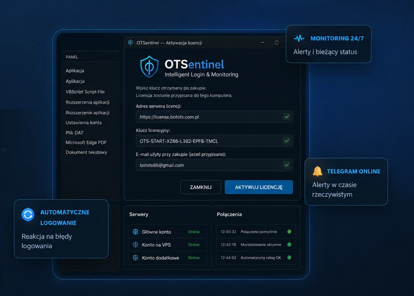This screenshot has height=296, width=414.
Task: Click Intelligent Login & Monitoring tagline
Action: (202, 74)
